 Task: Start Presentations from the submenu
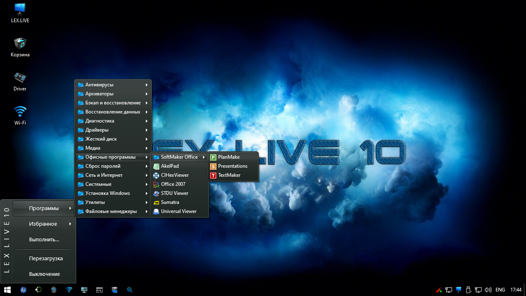(x=232, y=166)
